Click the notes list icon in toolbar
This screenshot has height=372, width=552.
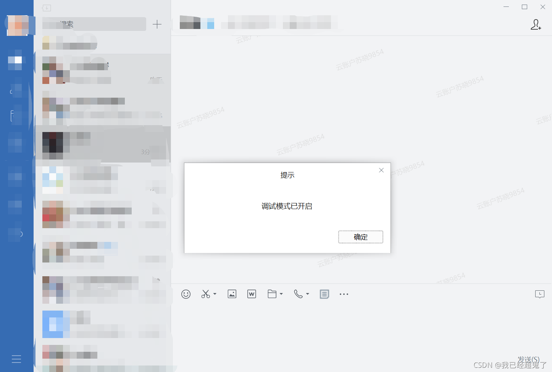pyautogui.click(x=324, y=294)
